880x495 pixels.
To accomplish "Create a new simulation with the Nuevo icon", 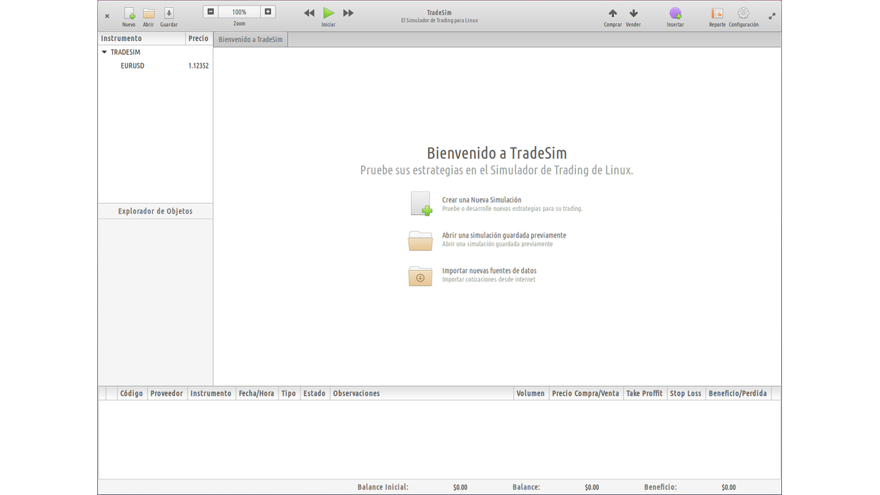I will click(x=128, y=14).
